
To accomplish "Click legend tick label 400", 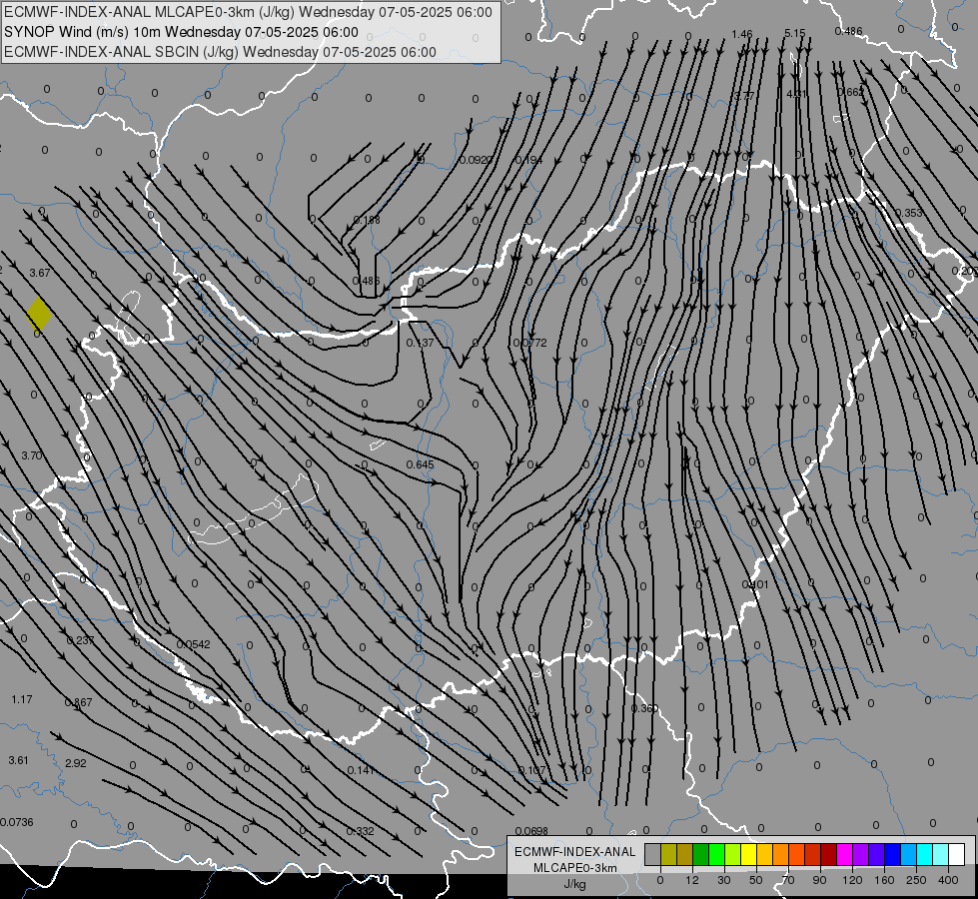I will pos(947,880).
